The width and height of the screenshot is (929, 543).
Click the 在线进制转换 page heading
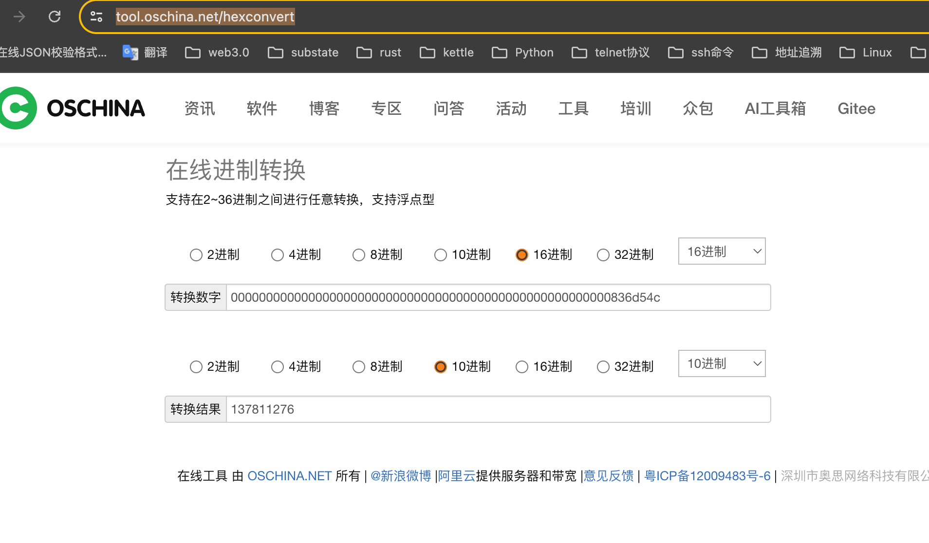click(x=236, y=170)
